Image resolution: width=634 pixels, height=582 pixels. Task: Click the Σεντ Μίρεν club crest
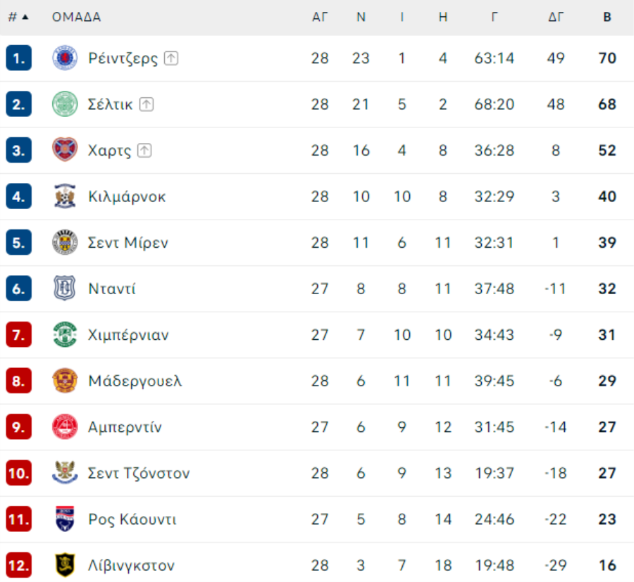(65, 242)
